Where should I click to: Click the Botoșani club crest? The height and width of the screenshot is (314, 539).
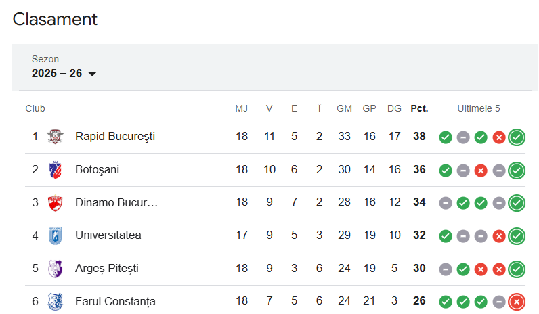tap(55, 170)
